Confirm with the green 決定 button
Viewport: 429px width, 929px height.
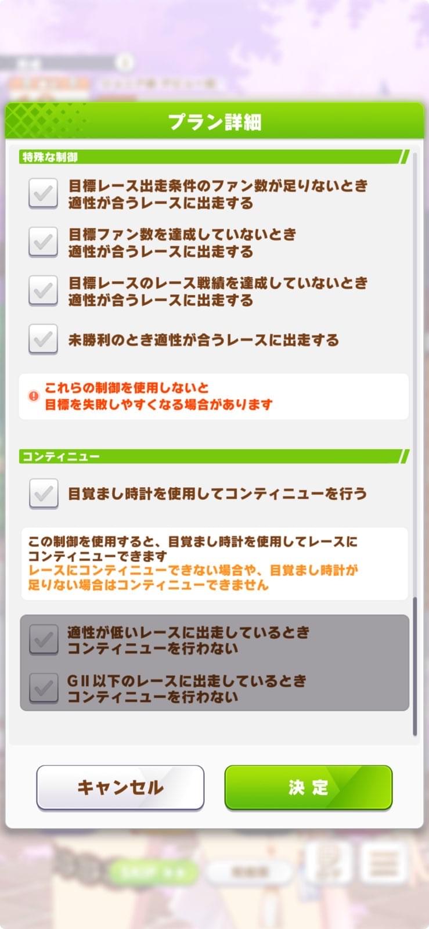point(308,788)
